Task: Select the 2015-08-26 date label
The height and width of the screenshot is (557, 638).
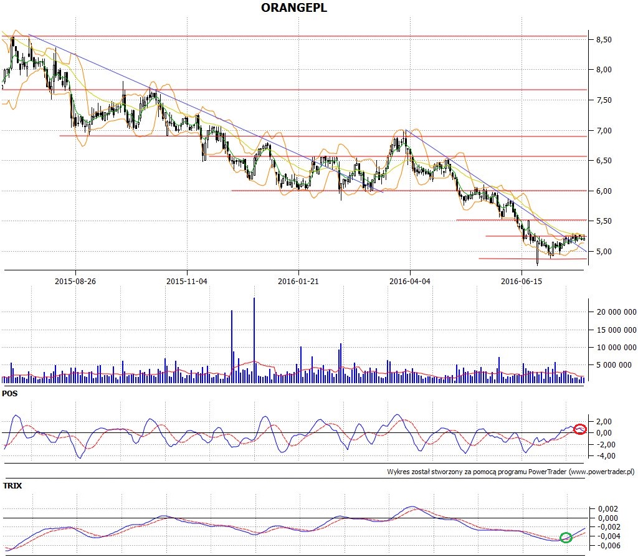Action: (x=75, y=281)
